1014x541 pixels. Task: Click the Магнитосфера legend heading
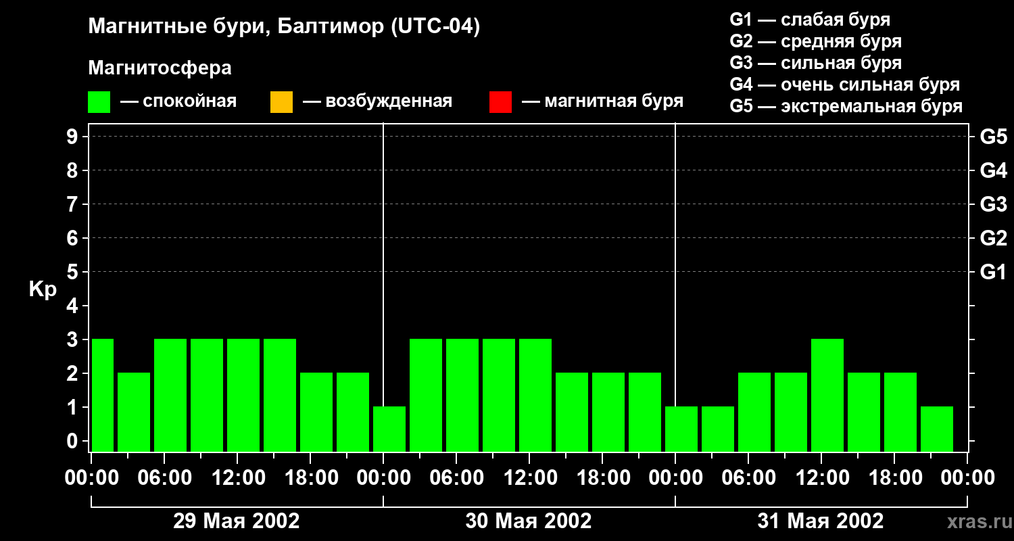click(160, 68)
